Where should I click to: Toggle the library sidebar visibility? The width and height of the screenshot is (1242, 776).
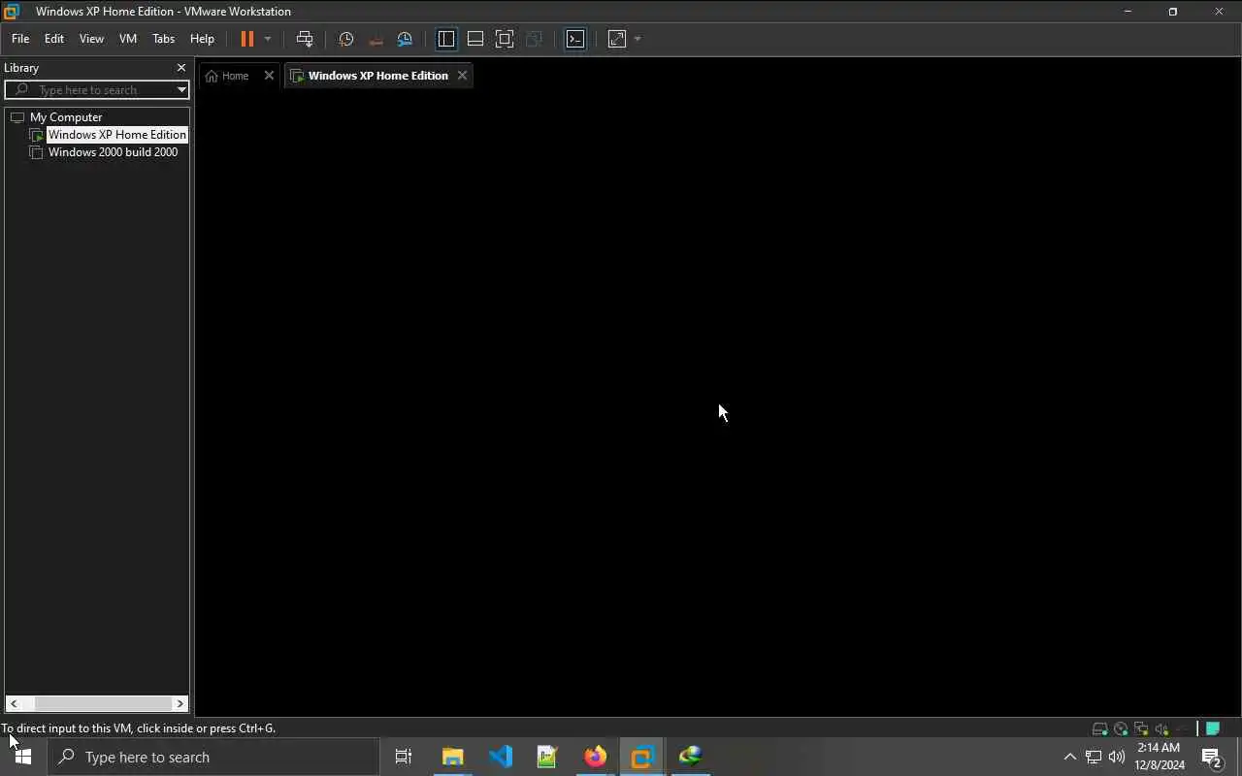tap(446, 39)
